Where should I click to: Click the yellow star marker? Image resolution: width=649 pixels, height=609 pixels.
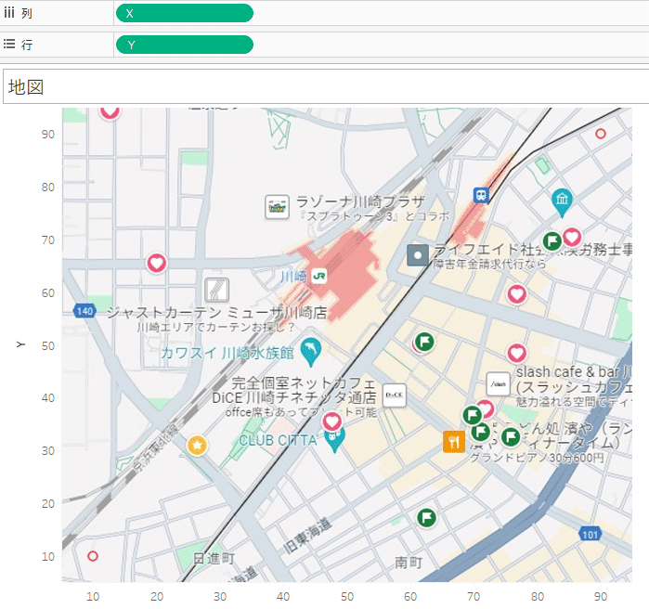[198, 446]
